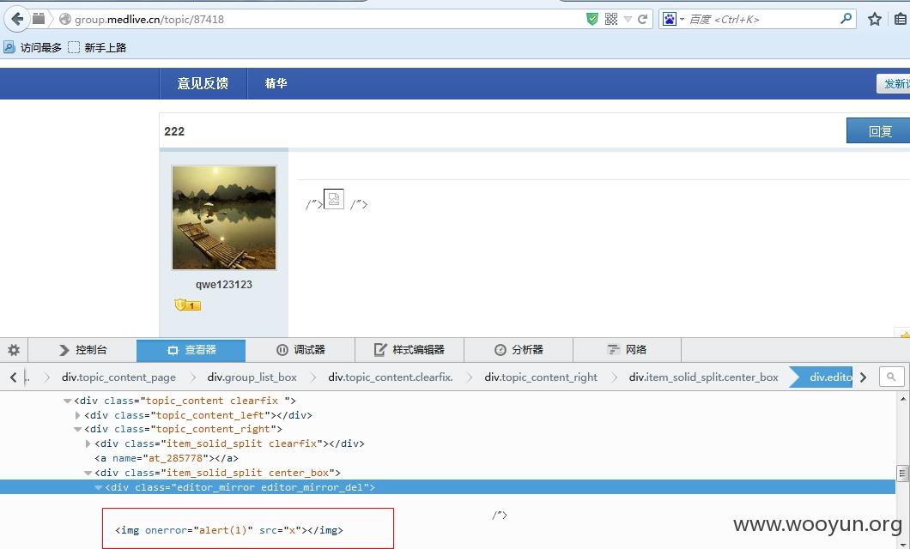Collapse the topic_content clearfix div node
The height and width of the screenshot is (549, 910).
(67, 401)
